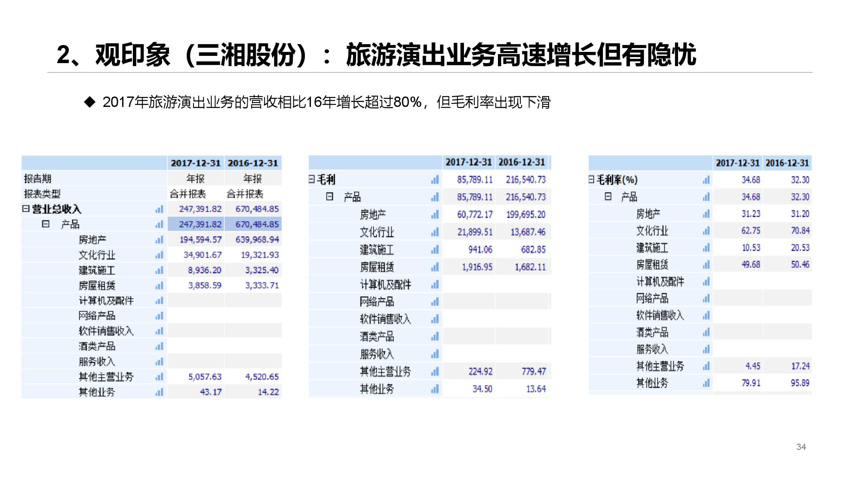This screenshot has width=860, height=483.
Task: Click chart icon for 房屋租赁 in gross profit table
Action: 435,267
